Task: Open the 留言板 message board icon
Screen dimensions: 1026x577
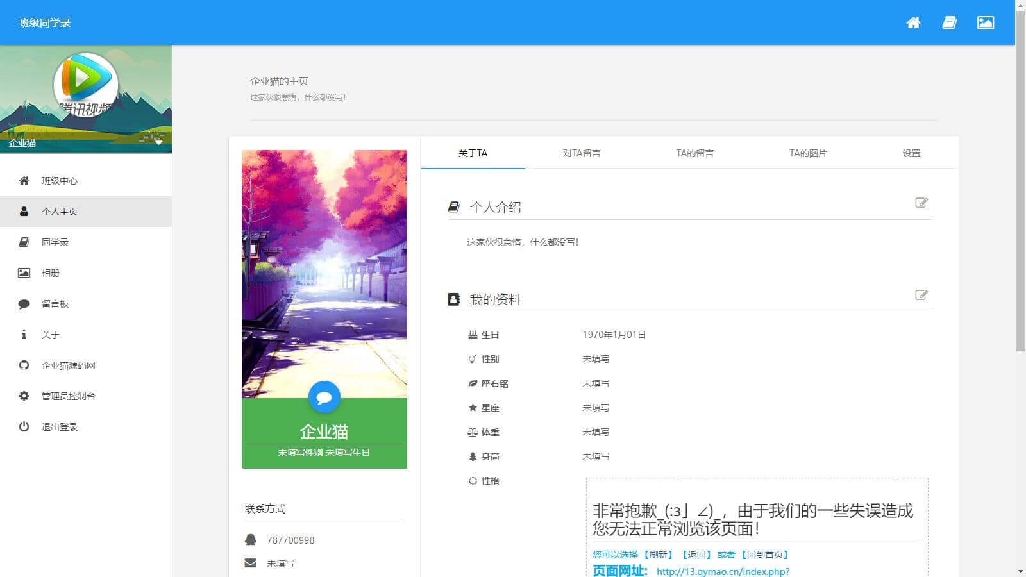Action: tap(24, 303)
